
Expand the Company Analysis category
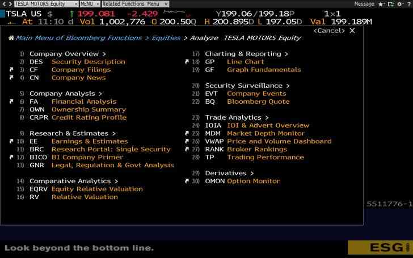(66, 94)
